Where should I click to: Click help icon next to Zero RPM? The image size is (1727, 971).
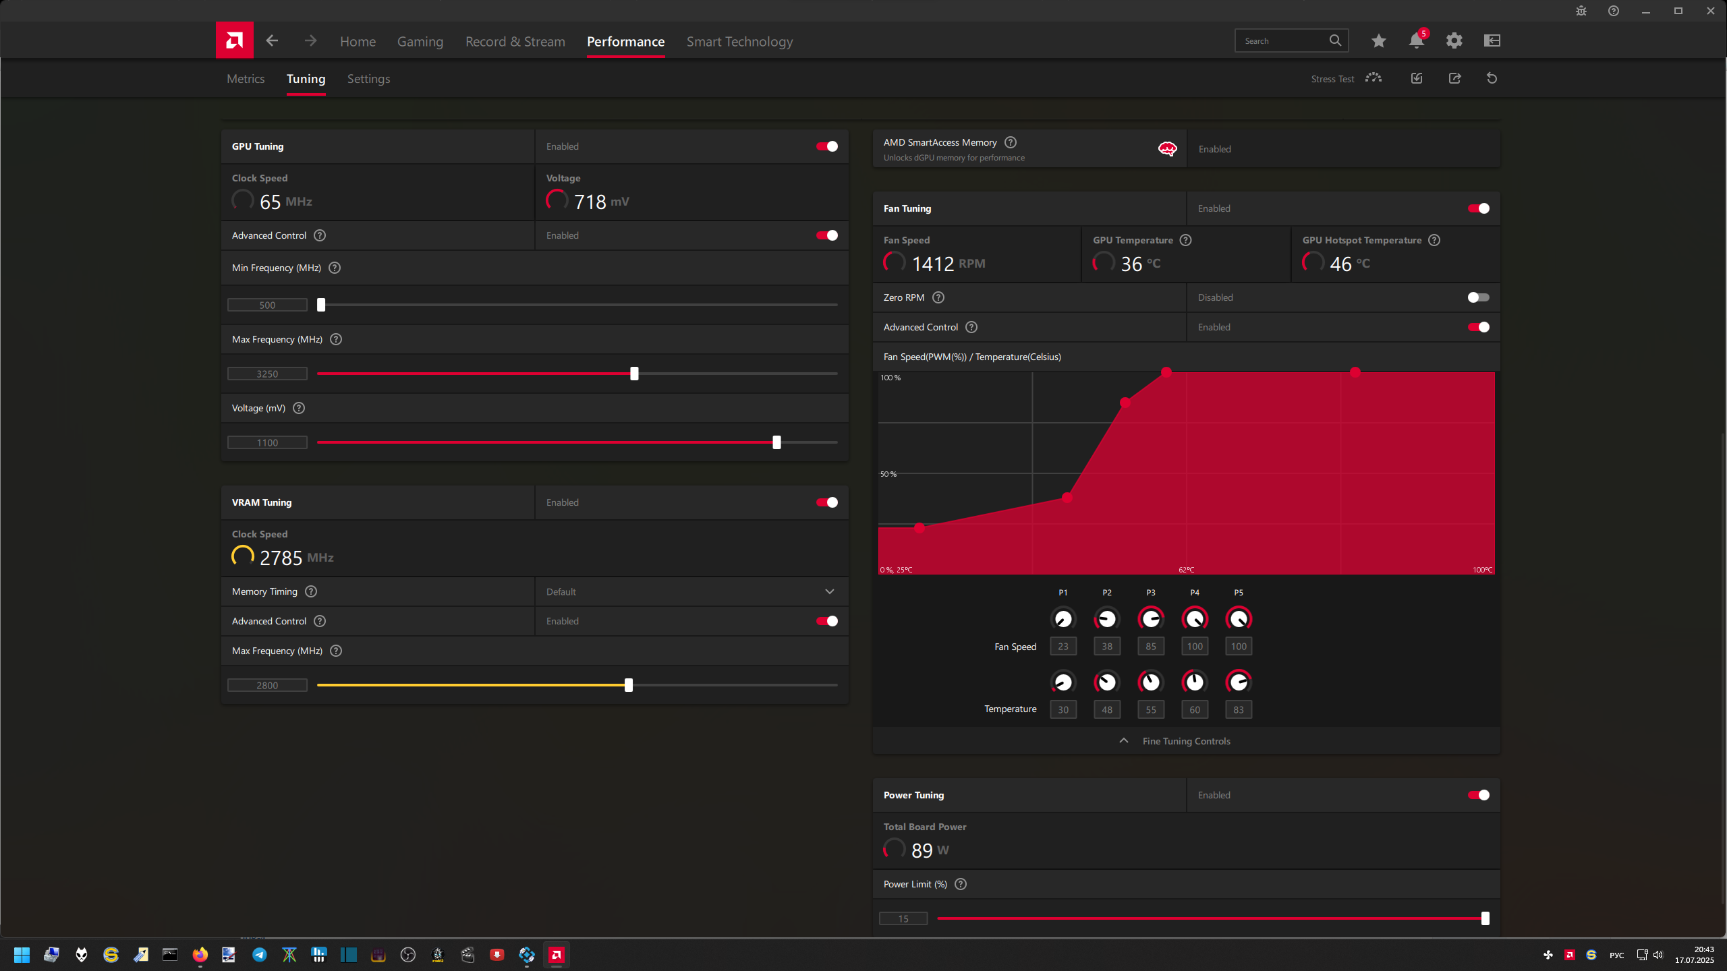pos(938,297)
